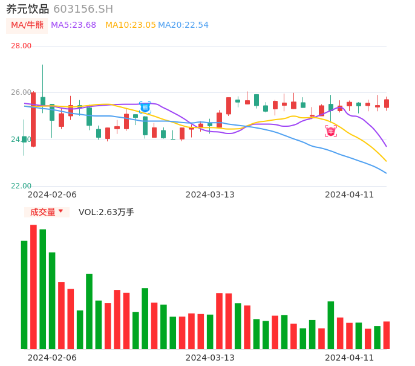
Task: Click the blue bear signal marker icon
Action: [x=145, y=108]
